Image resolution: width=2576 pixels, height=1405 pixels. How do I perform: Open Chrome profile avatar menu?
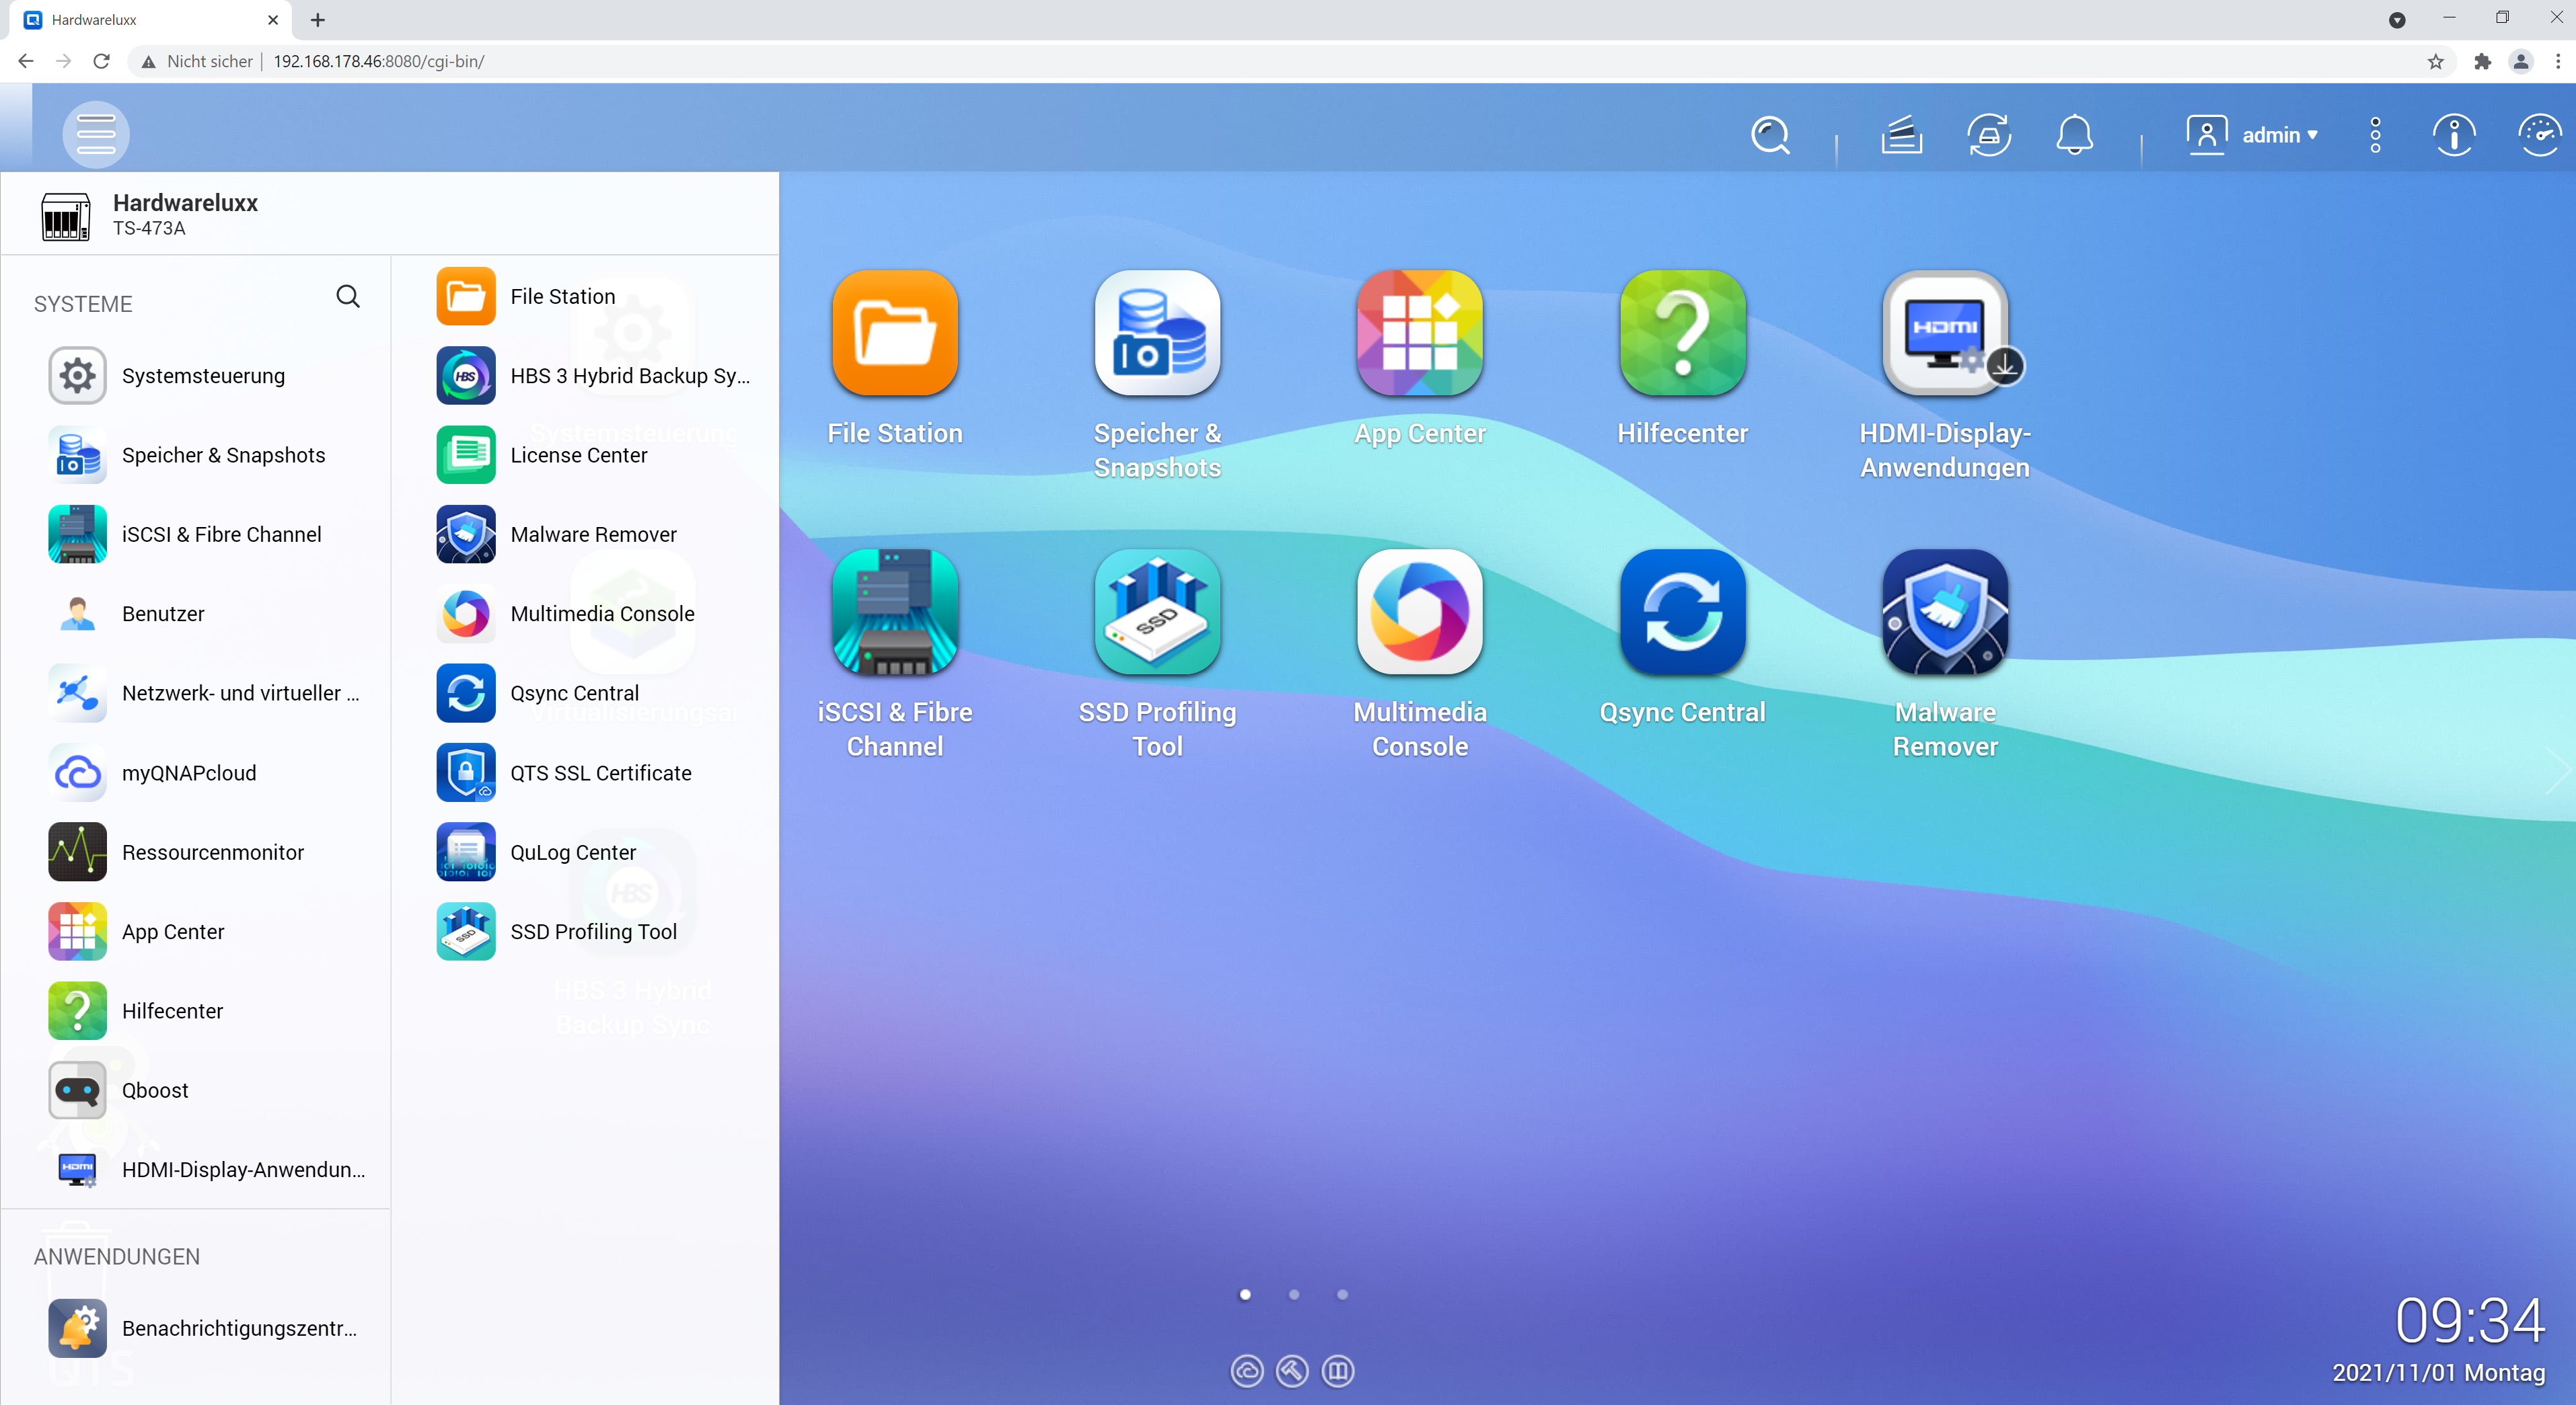2521,61
